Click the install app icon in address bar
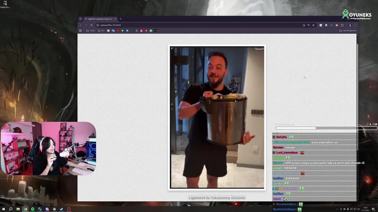This screenshot has width=378, height=212. tap(304, 25)
